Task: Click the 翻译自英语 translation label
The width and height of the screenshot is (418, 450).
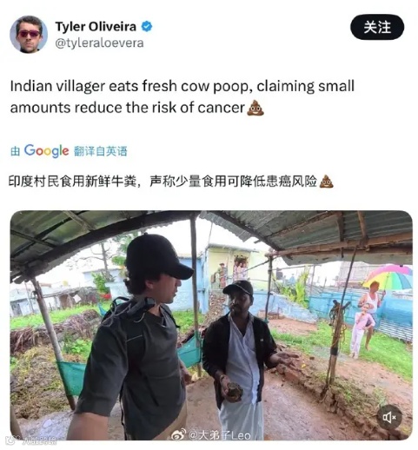Action: (x=100, y=151)
